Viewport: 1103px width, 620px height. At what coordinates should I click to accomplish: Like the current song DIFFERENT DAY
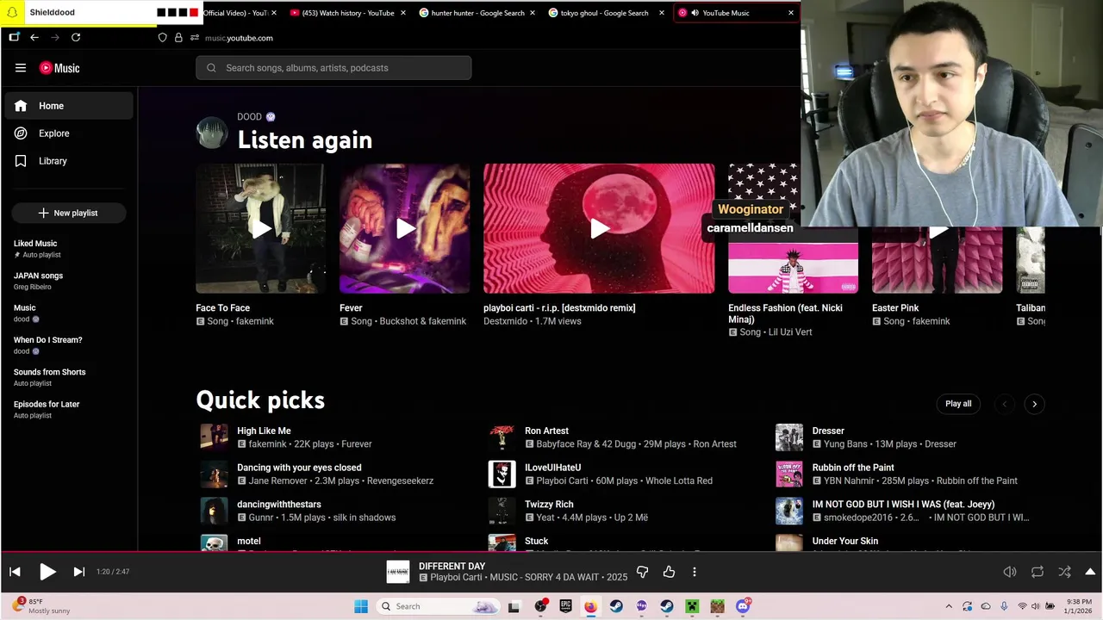pyautogui.click(x=669, y=572)
